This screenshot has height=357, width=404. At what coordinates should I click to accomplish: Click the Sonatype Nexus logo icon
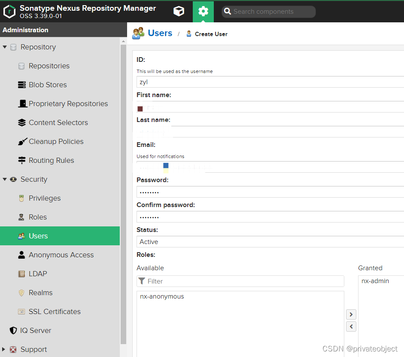tap(9, 11)
